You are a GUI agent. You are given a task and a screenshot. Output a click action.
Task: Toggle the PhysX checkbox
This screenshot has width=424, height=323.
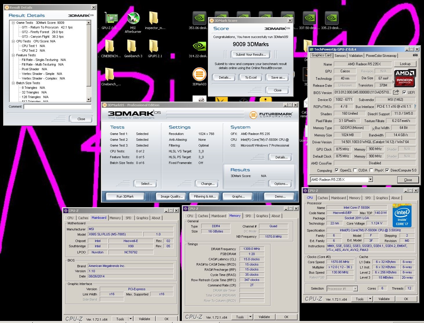click(371, 170)
